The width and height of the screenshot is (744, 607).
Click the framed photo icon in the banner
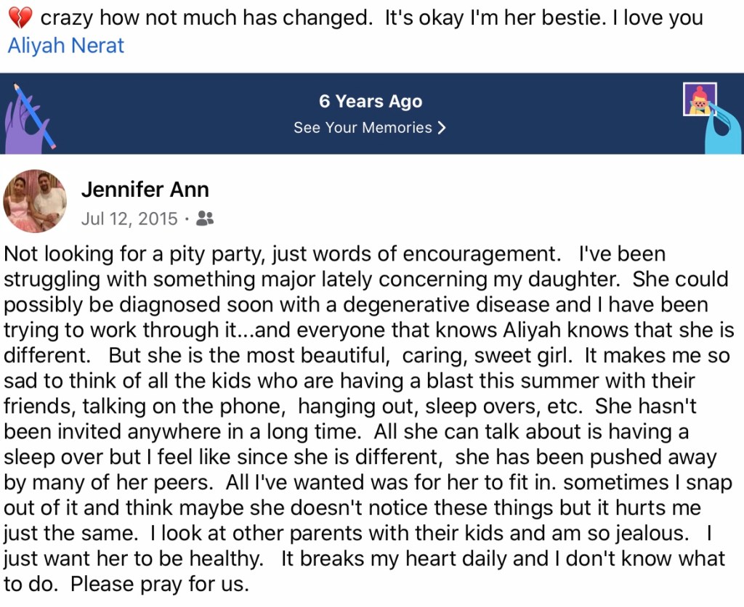tap(700, 99)
